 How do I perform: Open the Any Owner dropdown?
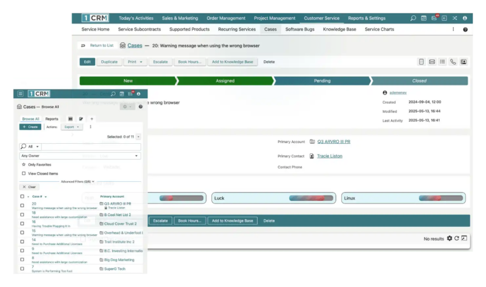coord(80,156)
